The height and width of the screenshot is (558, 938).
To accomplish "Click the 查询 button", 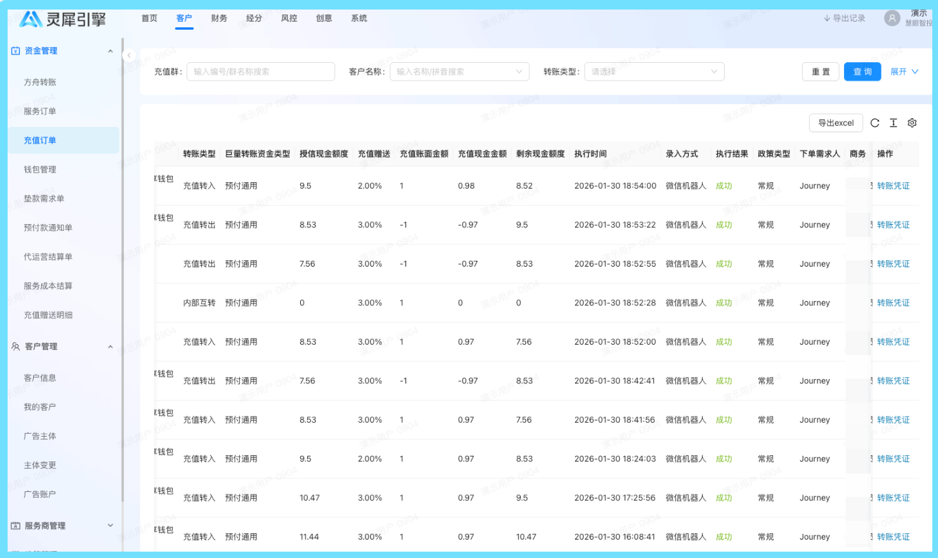I will (862, 72).
